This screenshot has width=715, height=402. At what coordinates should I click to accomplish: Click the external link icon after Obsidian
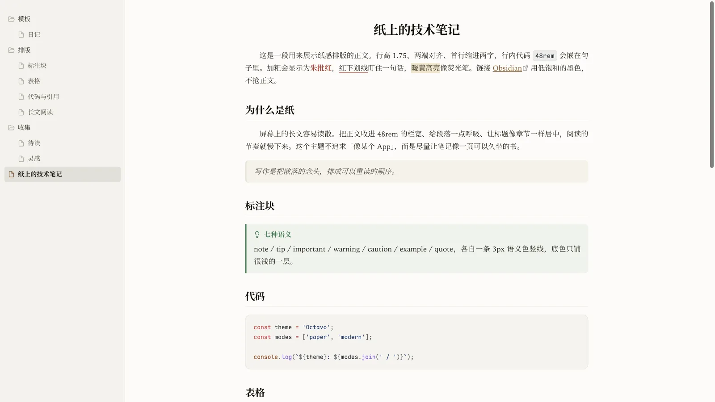(x=526, y=68)
